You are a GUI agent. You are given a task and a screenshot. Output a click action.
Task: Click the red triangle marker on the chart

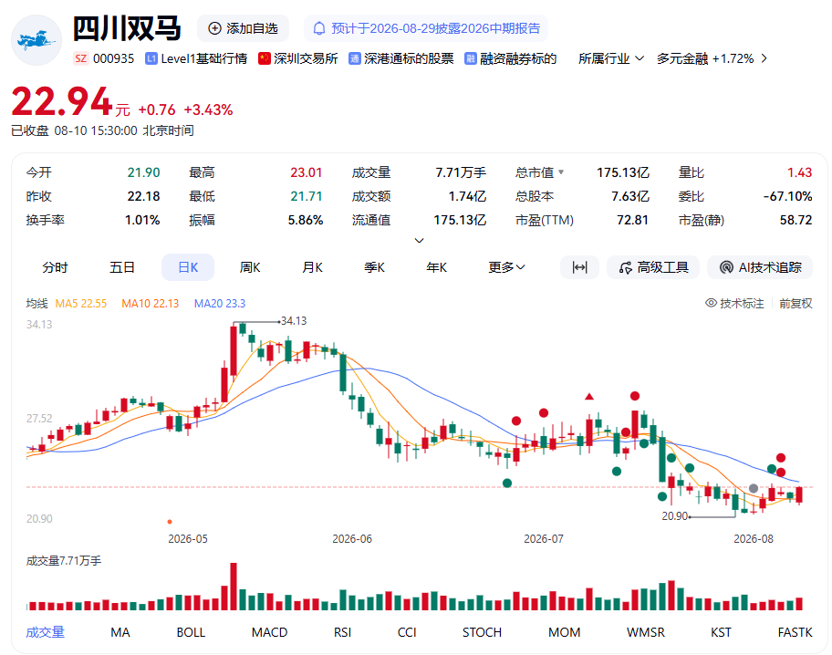[589, 397]
